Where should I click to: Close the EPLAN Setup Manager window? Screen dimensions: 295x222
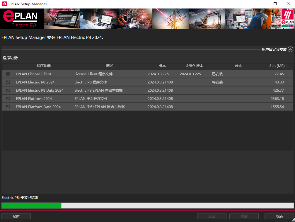click(x=289, y=4)
